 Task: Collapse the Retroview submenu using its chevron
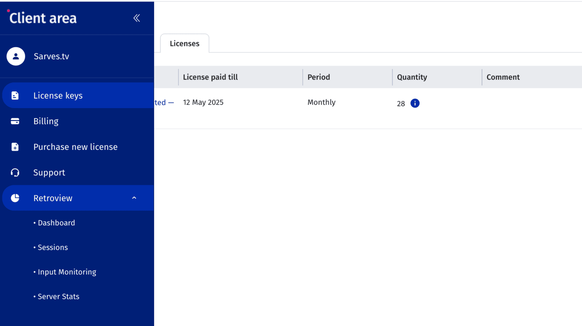[134, 198]
